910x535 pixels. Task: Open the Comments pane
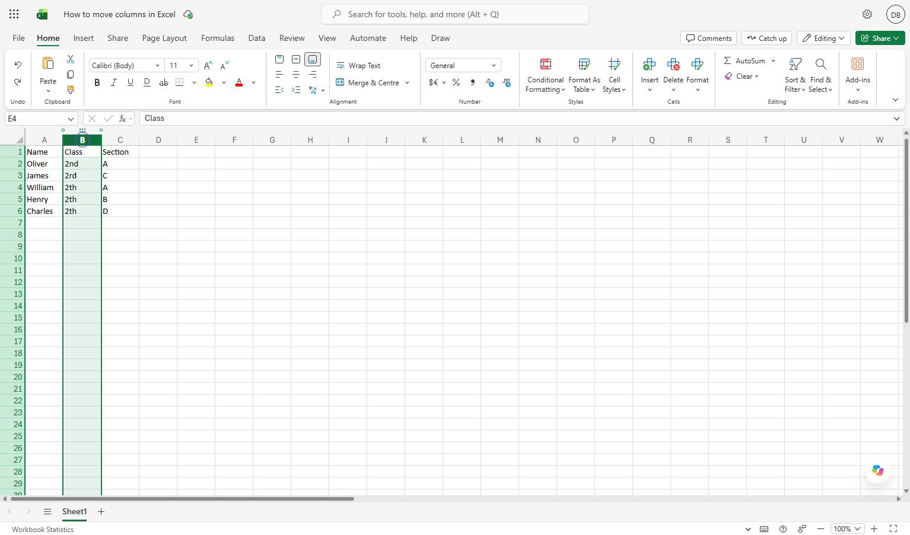click(x=709, y=38)
